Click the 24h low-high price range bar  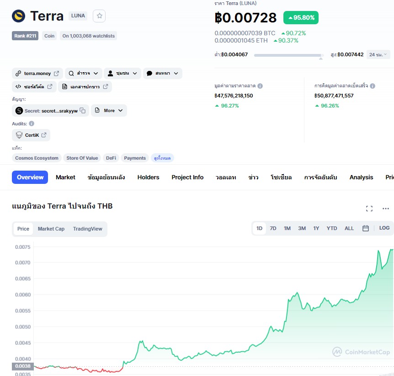288,55
